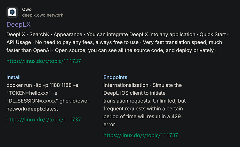Open the linux.do link under main description

[43, 61]
